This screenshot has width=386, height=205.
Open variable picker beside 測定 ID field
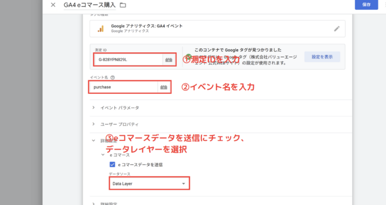tap(169, 59)
